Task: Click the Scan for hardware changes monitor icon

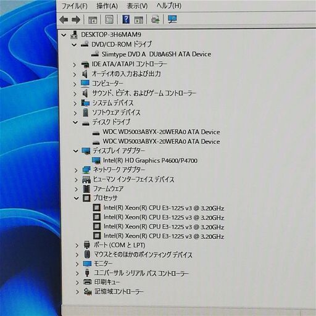Action: 172,19
